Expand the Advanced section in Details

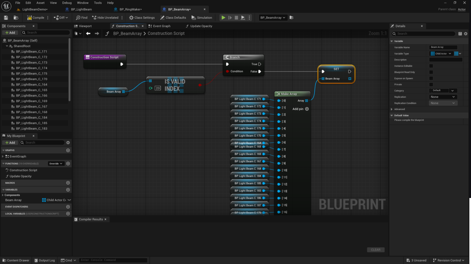pyautogui.click(x=392, y=109)
